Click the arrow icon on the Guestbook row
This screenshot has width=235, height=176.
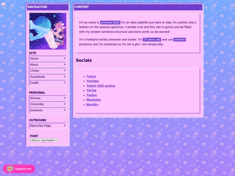65,76
